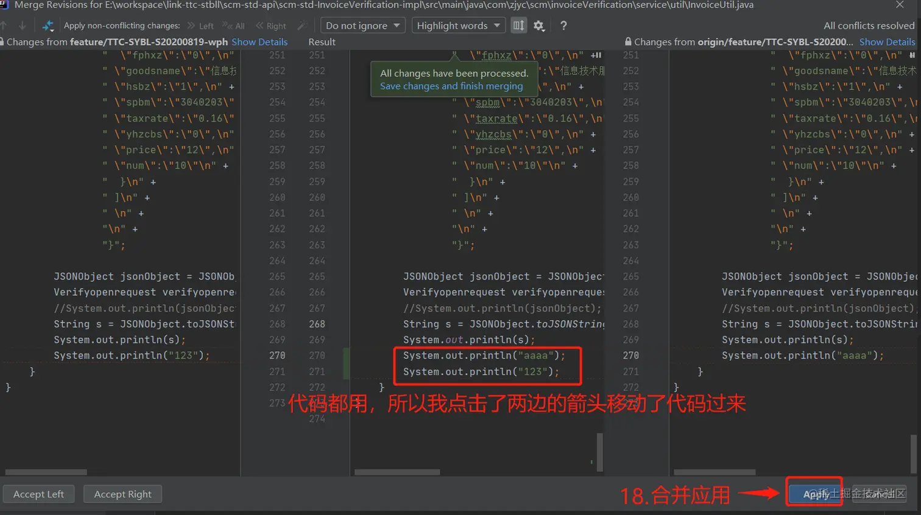
Task: Click System.out.println("aaaa") line in right pane
Action: (x=803, y=356)
